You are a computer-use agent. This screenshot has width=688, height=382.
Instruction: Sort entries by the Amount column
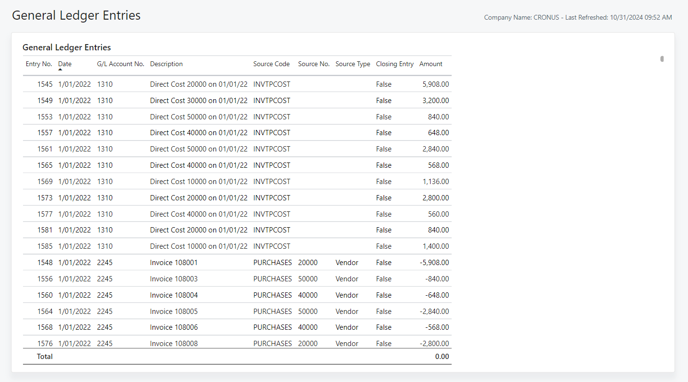431,64
